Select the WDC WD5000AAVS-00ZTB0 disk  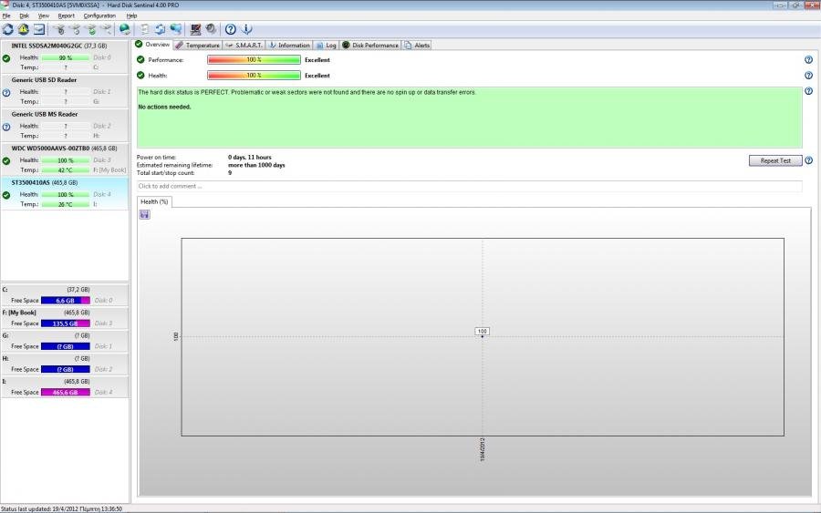pyautogui.click(x=64, y=148)
